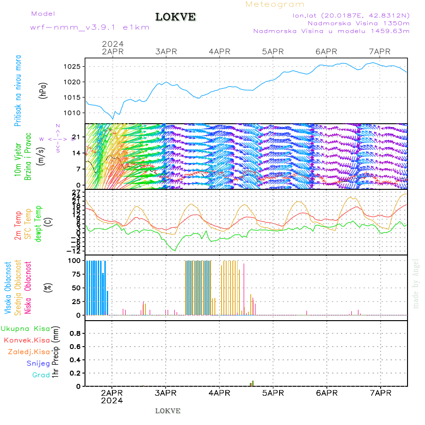Select the "lon,lat (20.0187E, 42.8312N)" coordinates text
This screenshot has height=425, width=425.
coord(351,16)
